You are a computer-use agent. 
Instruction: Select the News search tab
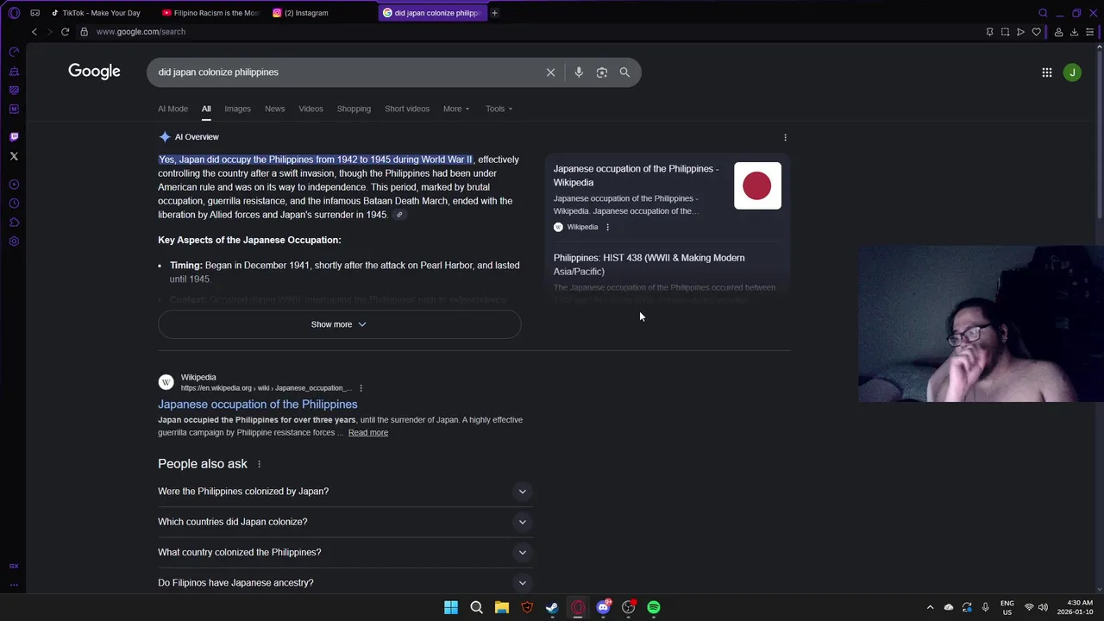[274, 109]
